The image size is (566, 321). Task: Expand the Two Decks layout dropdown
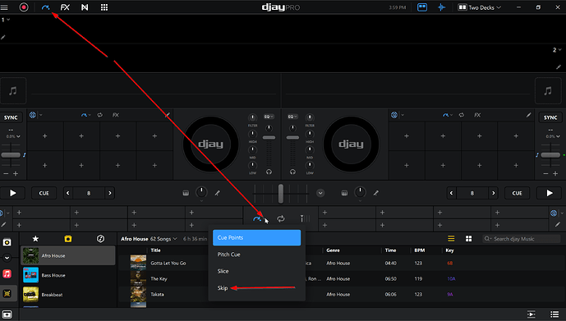(x=480, y=7)
